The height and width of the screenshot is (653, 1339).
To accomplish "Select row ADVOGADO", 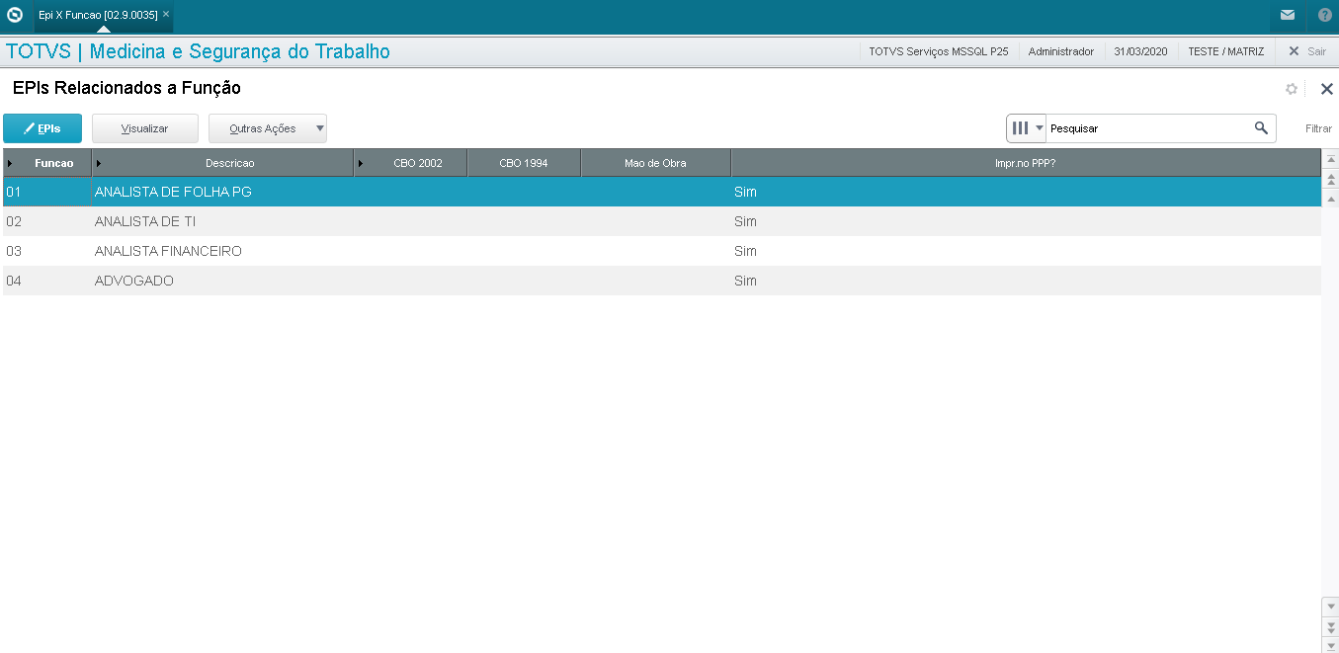I will click(x=662, y=281).
